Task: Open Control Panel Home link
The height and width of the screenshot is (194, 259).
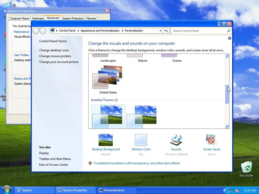Action: (53, 41)
